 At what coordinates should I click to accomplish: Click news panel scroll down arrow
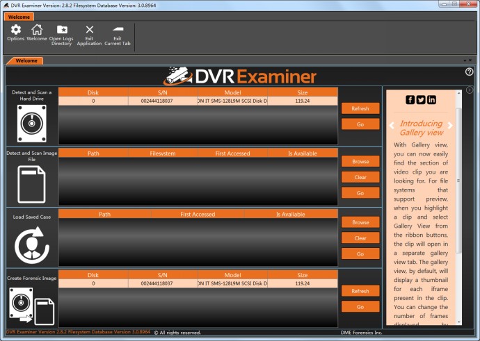pyautogui.click(x=458, y=322)
